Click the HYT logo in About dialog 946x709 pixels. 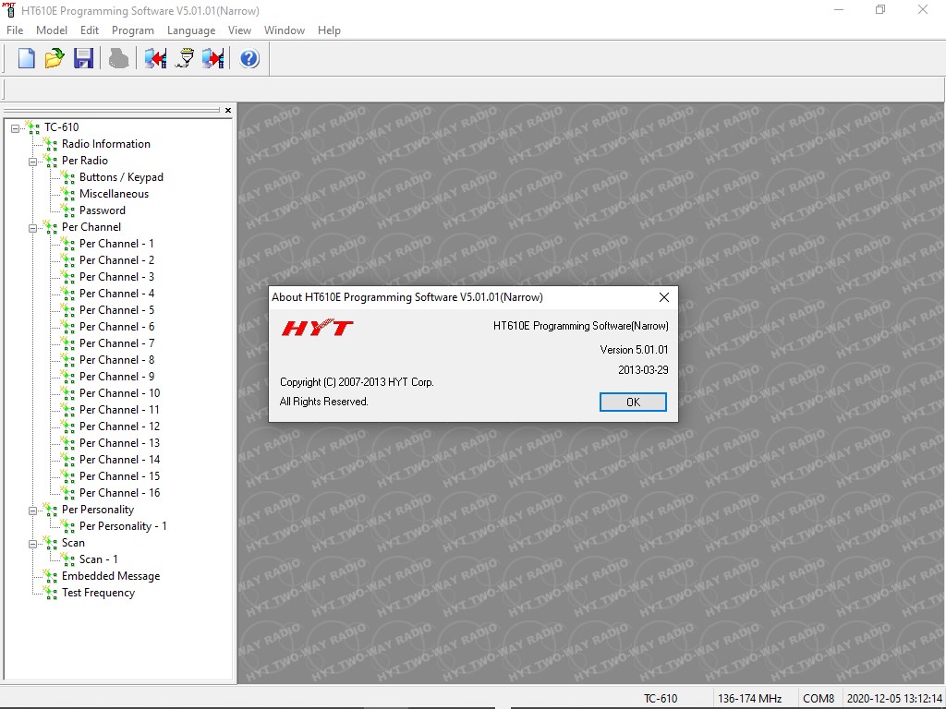pos(318,328)
